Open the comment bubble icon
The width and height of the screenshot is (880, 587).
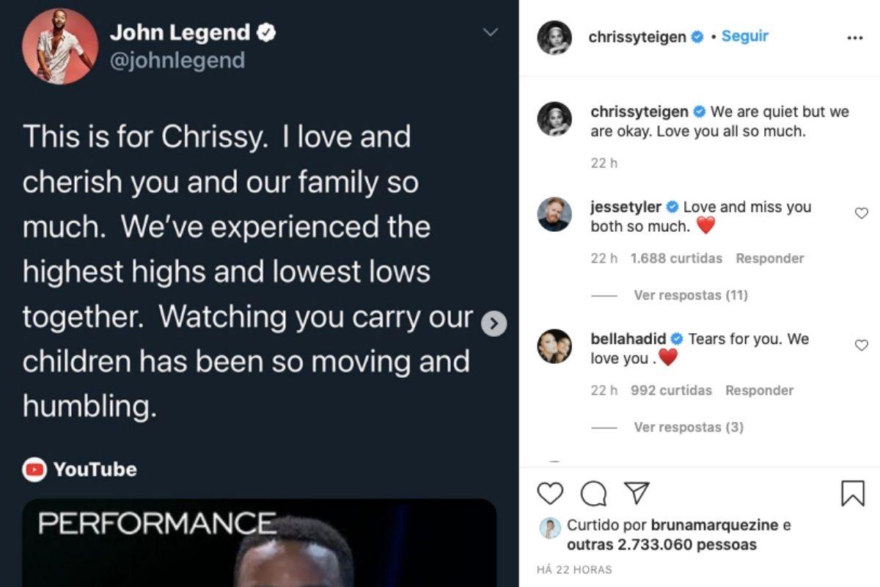pyautogui.click(x=593, y=493)
